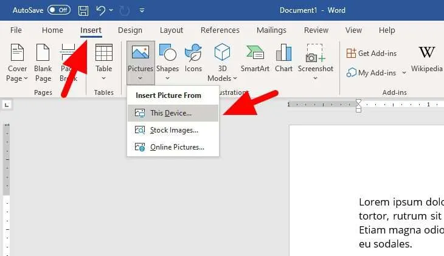The image size is (444, 256).
Task: Open the Icons gallery
Action: coord(193,58)
